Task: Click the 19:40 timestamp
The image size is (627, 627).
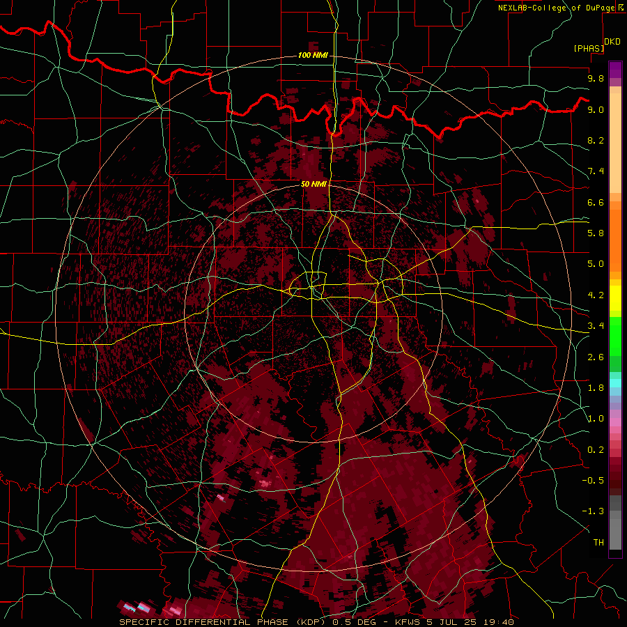Action: click(500, 622)
